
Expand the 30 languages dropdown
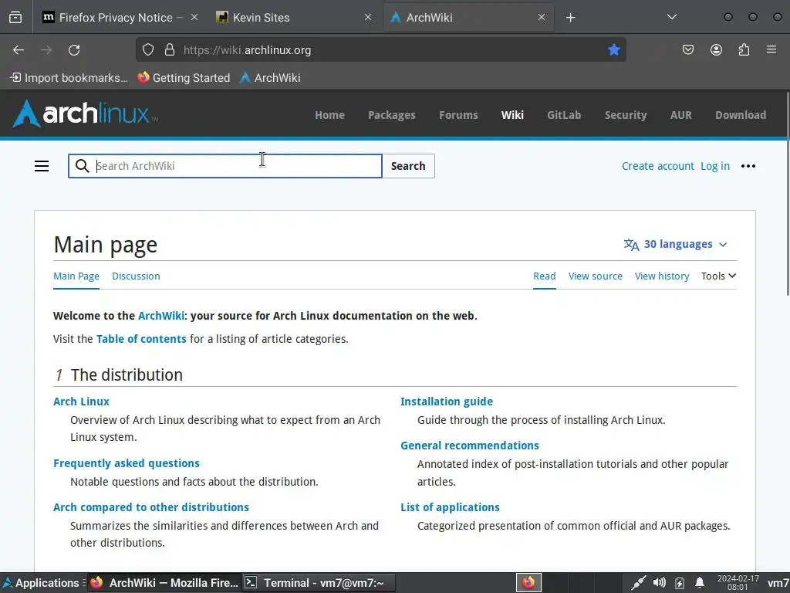coord(675,244)
